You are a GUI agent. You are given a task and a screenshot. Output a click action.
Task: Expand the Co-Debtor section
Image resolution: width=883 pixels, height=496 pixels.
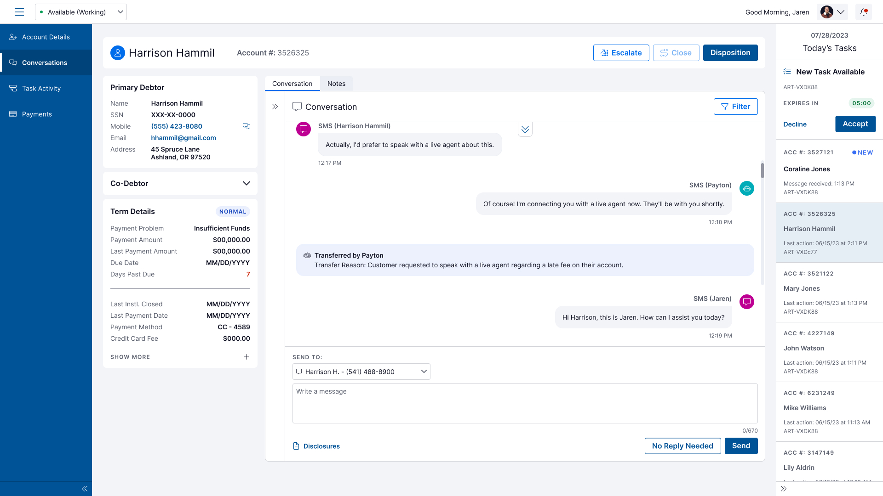click(246, 183)
